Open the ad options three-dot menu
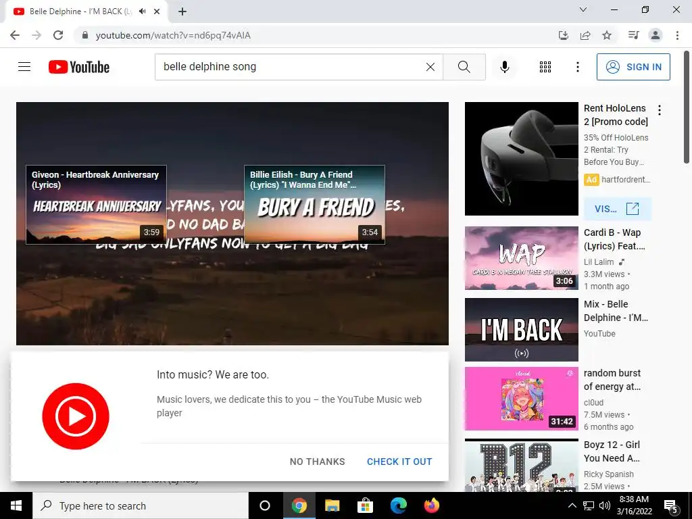The image size is (692, 519). click(660, 110)
